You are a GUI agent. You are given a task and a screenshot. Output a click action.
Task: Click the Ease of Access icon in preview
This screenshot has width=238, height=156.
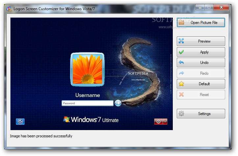[20, 122]
